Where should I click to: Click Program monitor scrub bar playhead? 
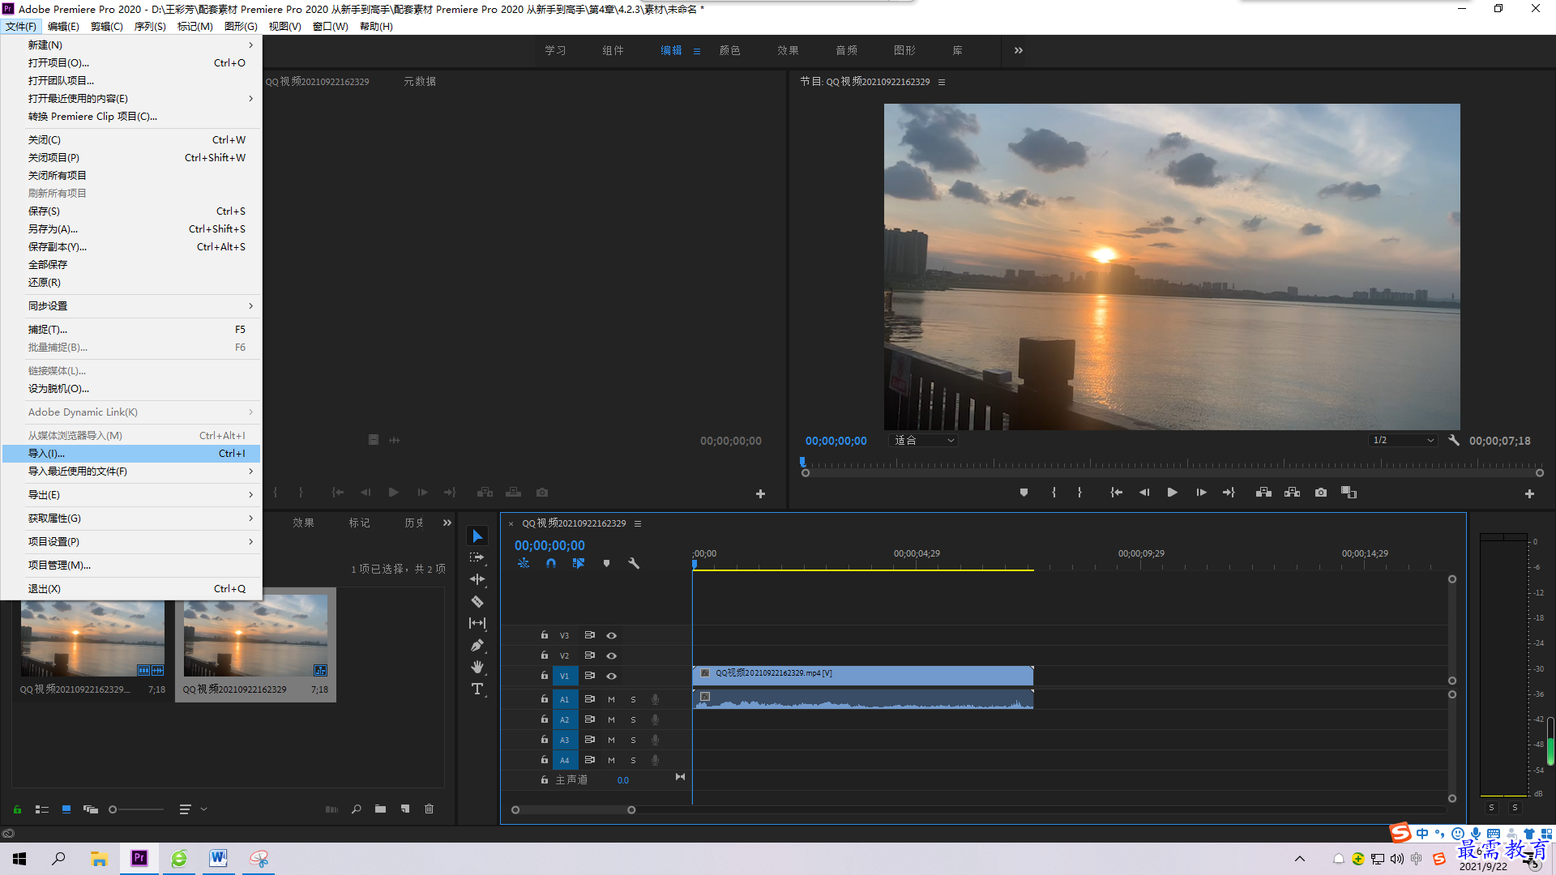(802, 462)
